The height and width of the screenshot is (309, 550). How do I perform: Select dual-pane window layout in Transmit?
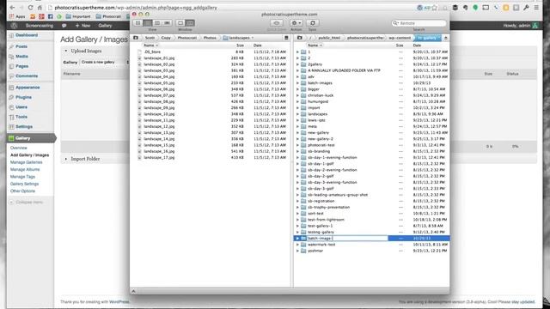(x=190, y=23)
